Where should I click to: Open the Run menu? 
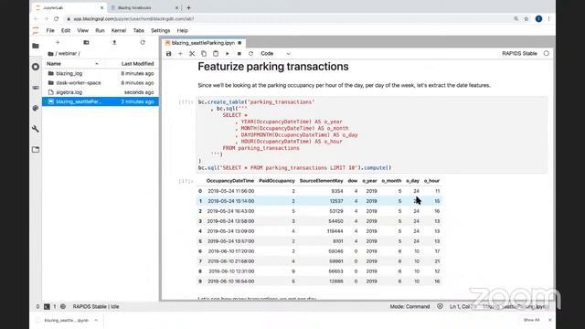pyautogui.click(x=100, y=30)
